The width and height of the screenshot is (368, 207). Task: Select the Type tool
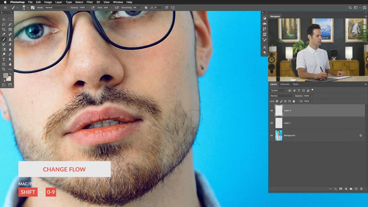[4, 59]
